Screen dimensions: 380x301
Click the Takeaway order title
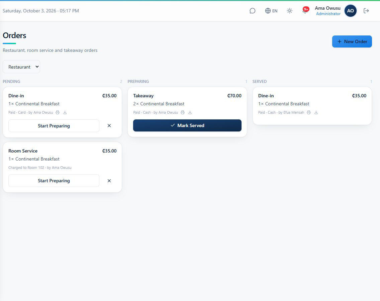[x=144, y=96]
